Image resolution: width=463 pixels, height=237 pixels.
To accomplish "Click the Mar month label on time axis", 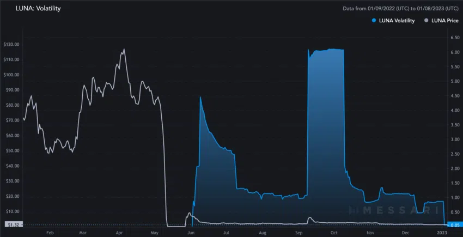I will pyautogui.click(x=83, y=233).
